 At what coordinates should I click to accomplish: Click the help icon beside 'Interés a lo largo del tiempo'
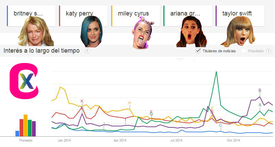tap(87, 51)
